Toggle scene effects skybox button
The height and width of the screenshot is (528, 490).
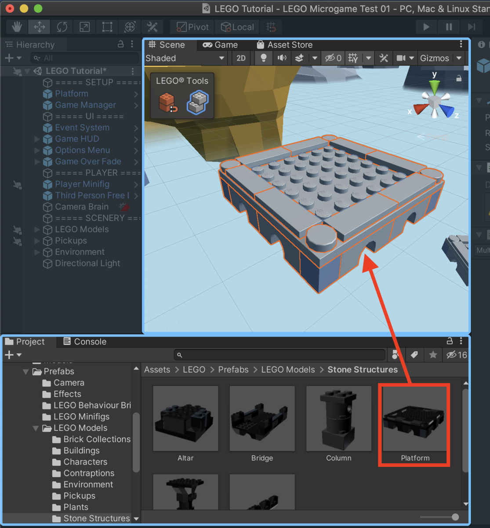click(x=299, y=58)
